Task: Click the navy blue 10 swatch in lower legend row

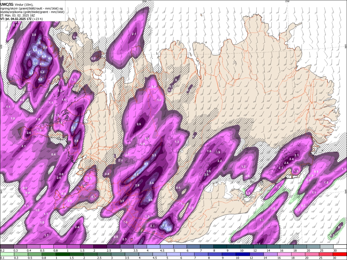Action: pos(242,254)
